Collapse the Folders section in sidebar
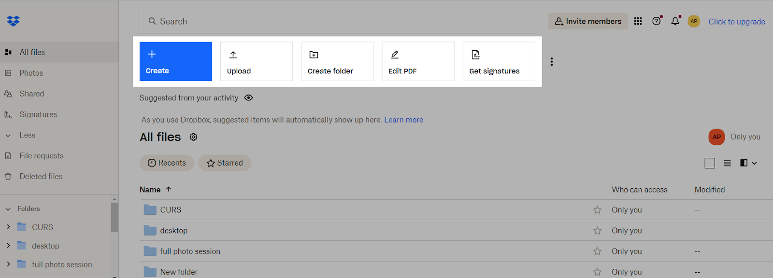Viewport: 773px width, 278px height. pyautogui.click(x=8, y=209)
